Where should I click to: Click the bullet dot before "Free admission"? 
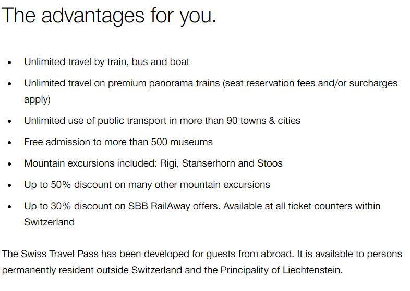(x=9, y=143)
